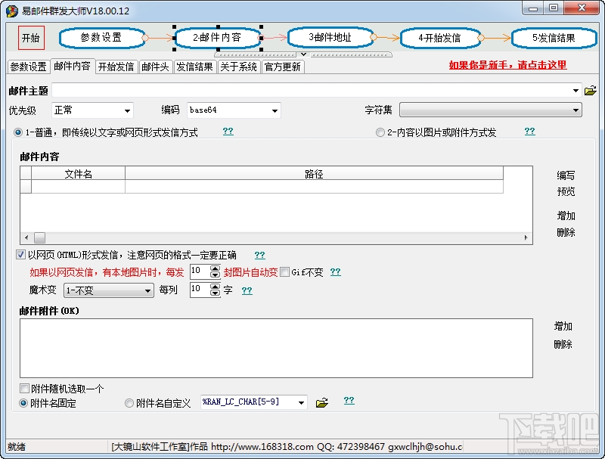Maximize the 易邮件群发大师 window
The height and width of the screenshot is (459, 605).
pos(554,8)
